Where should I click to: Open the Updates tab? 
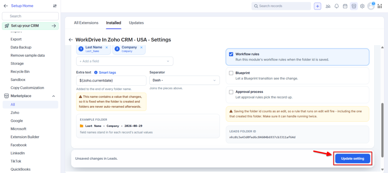coord(136,23)
